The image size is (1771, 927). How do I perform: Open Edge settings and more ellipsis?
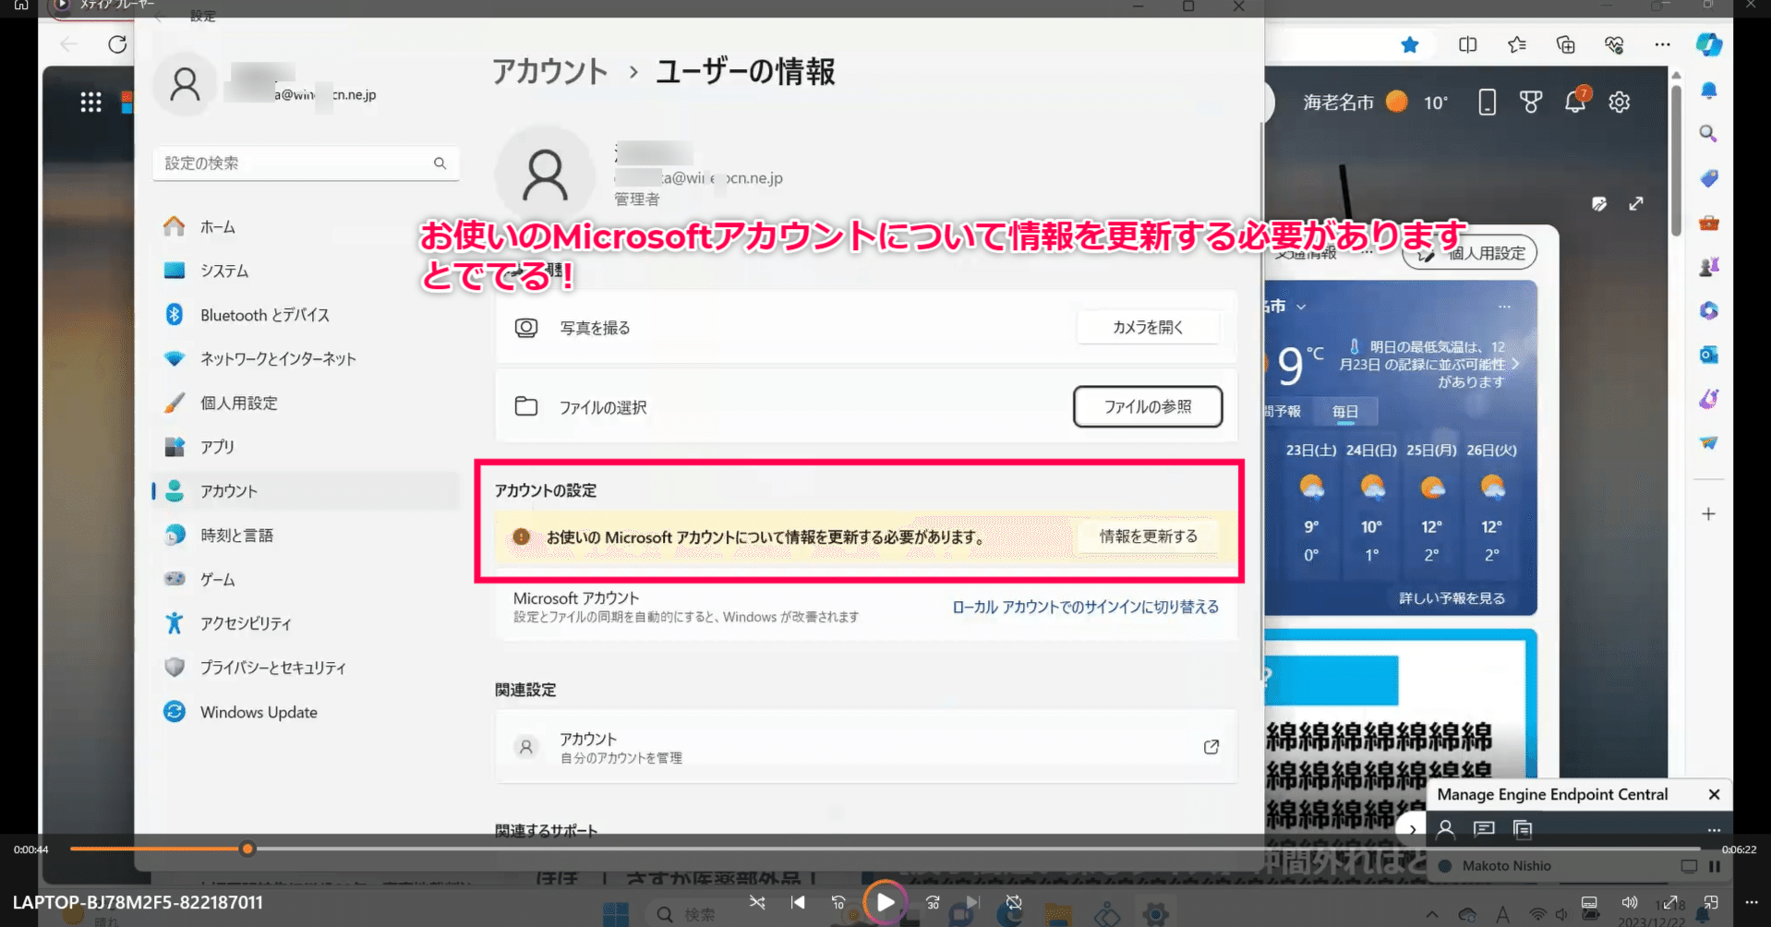click(x=1662, y=44)
